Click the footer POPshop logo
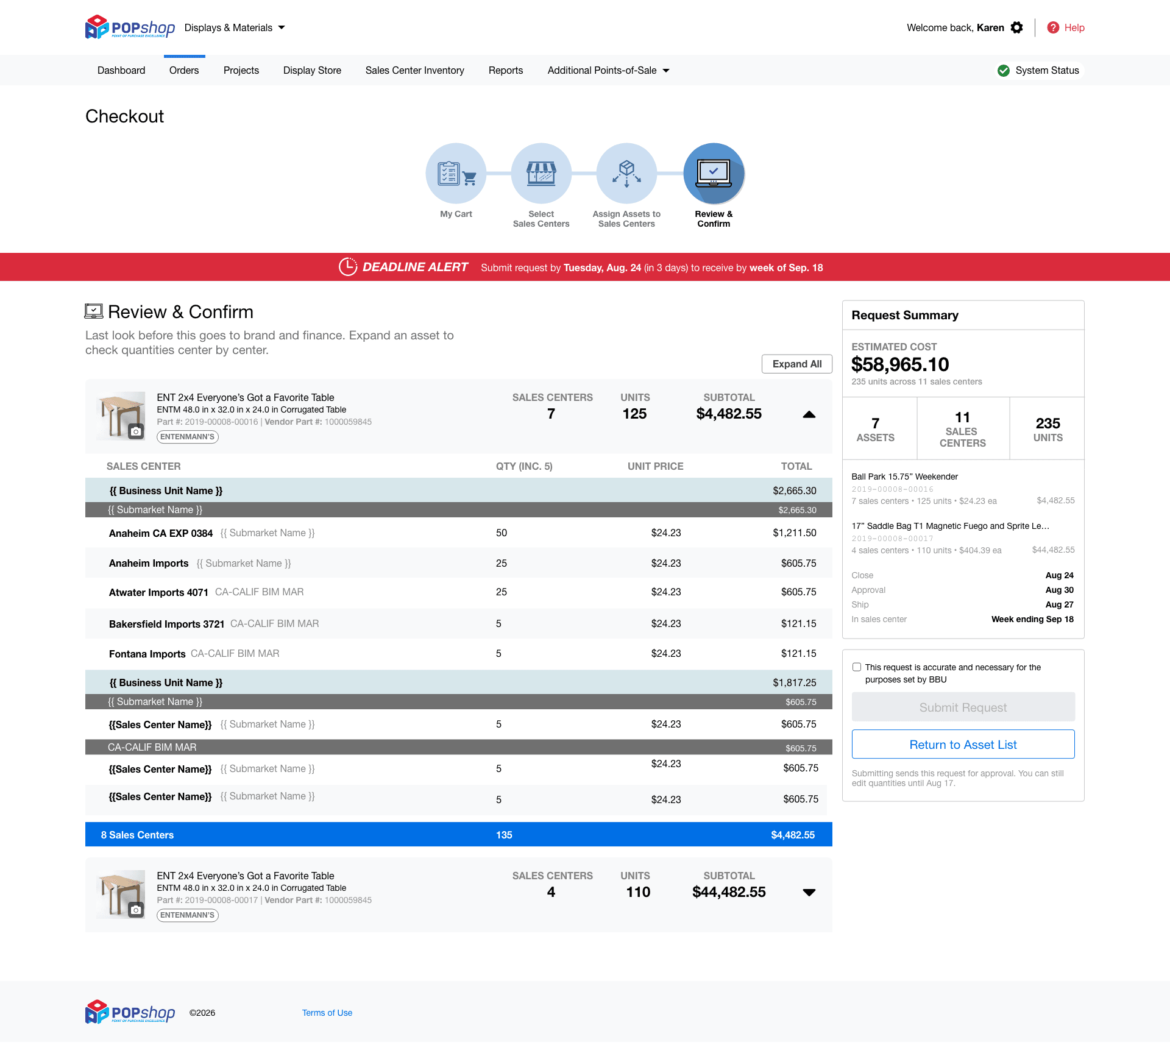1170x1045 pixels. point(130,1012)
